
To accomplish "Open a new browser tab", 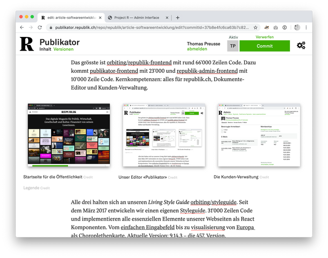I will (178, 17).
